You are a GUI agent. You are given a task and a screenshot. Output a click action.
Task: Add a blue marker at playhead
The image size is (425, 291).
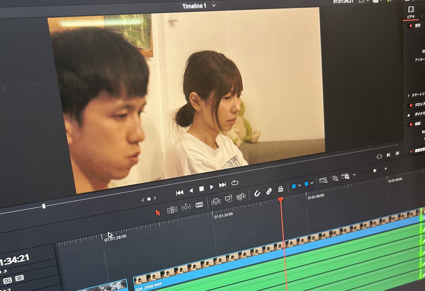tap(306, 184)
